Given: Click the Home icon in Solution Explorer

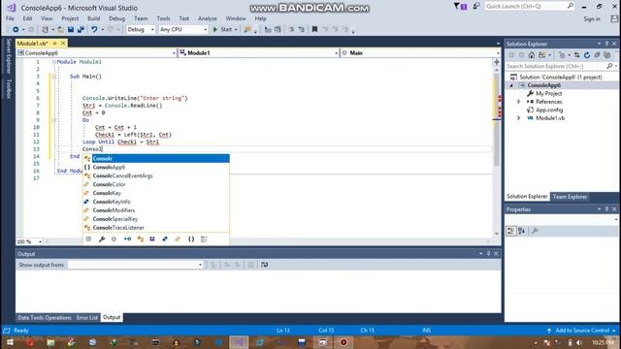Looking at the screenshot, I should 532,55.
